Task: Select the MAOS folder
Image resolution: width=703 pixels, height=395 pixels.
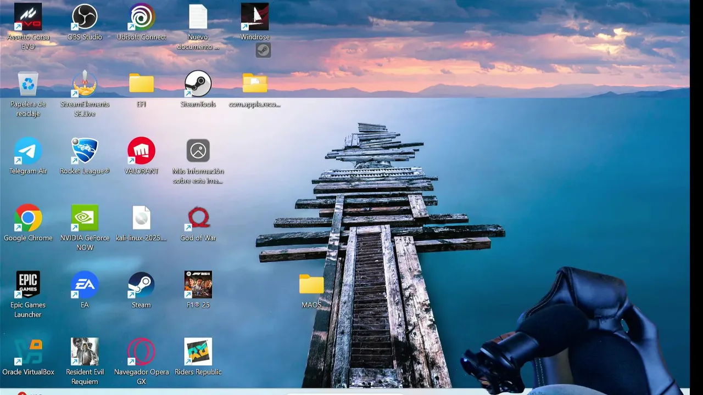Action: pyautogui.click(x=311, y=284)
